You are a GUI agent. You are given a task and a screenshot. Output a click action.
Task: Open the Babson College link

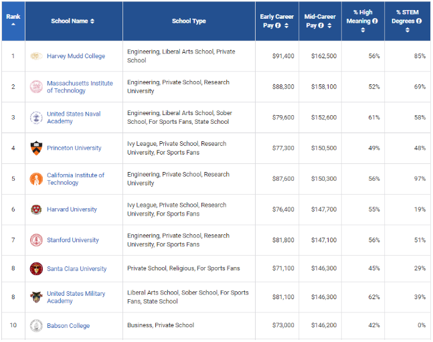(x=68, y=326)
